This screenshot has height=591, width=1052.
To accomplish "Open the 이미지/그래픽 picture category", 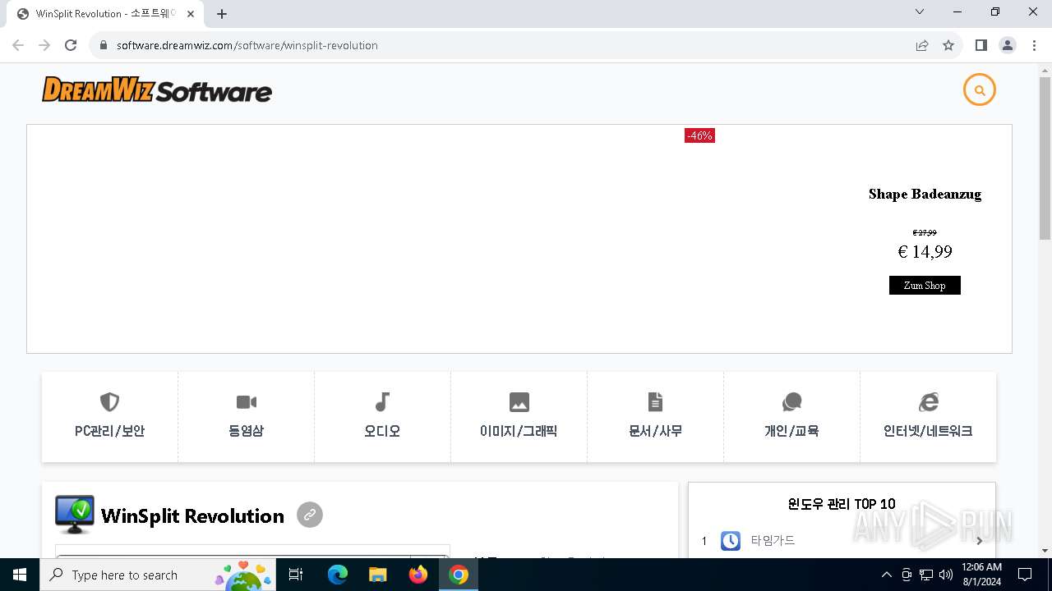I will (519, 416).
